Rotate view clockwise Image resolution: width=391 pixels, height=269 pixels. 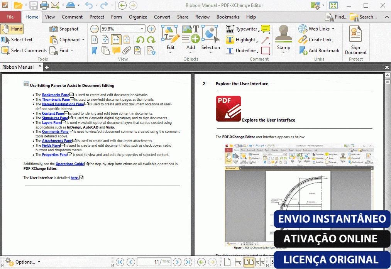pos(151,40)
